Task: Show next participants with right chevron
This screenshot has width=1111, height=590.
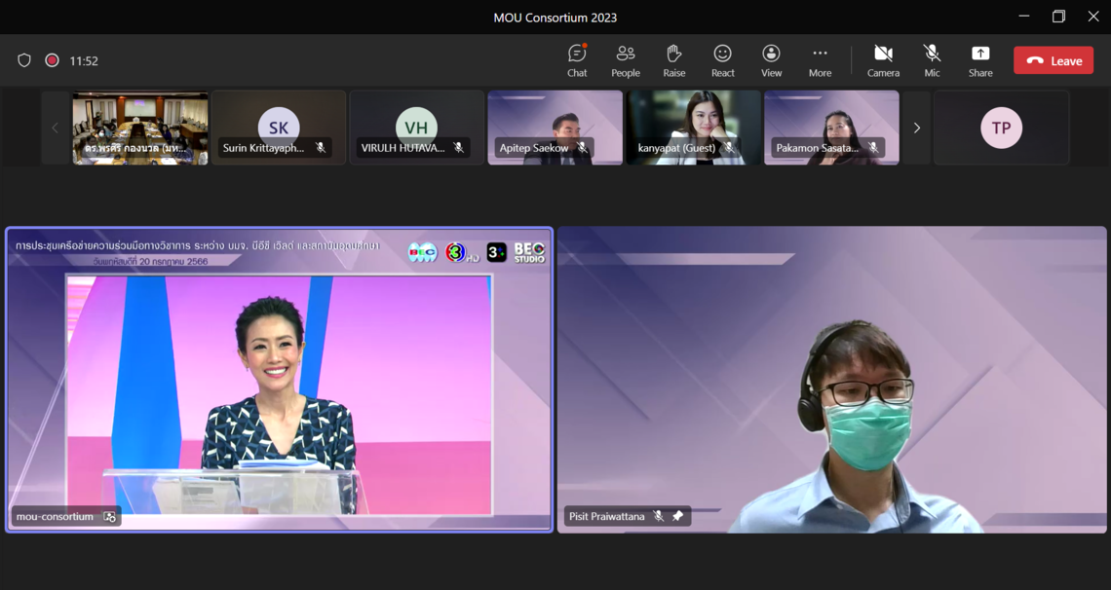Action: 916,128
